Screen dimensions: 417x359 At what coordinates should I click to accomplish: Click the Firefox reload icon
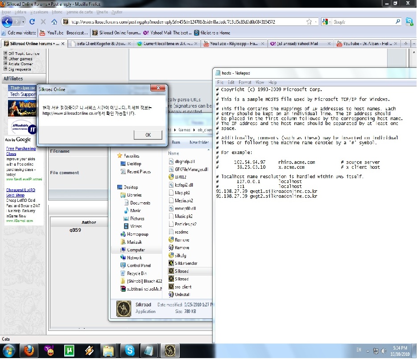click(x=32, y=21)
